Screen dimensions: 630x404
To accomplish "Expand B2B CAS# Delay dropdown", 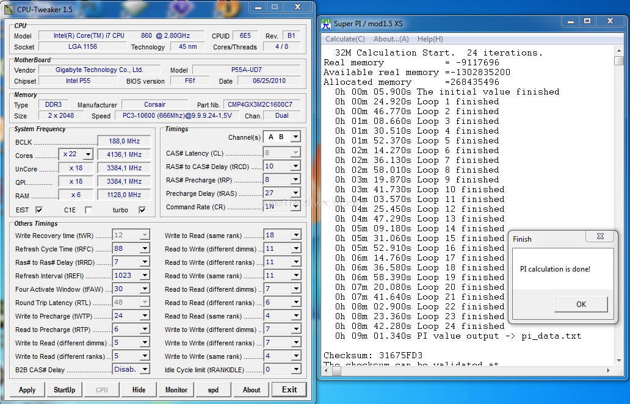I will [145, 369].
